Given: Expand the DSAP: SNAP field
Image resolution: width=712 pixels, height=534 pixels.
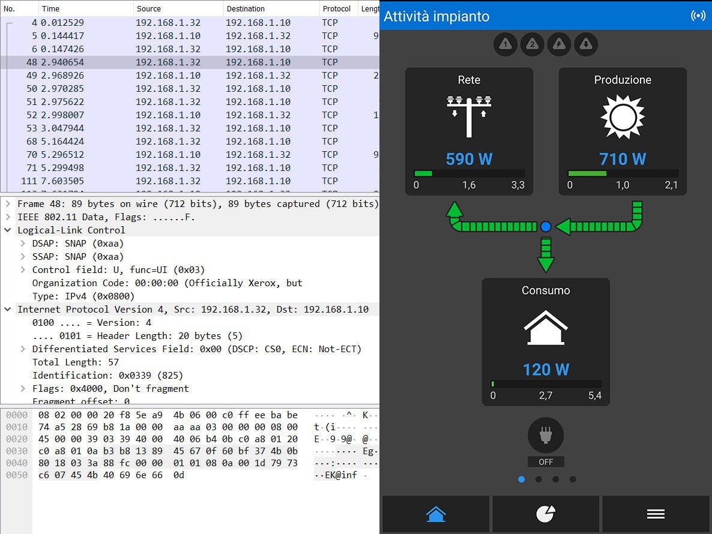Looking at the screenshot, I should 23,243.
